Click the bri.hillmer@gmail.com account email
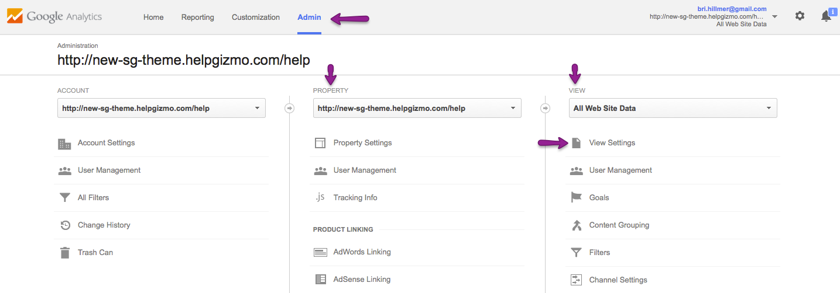 point(732,9)
